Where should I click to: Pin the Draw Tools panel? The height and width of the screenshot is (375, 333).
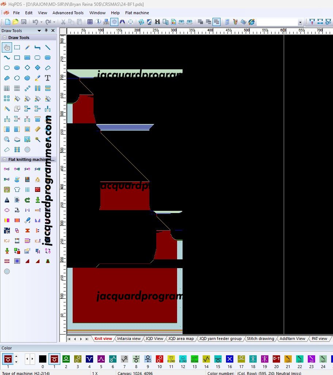pyautogui.click(x=46, y=31)
